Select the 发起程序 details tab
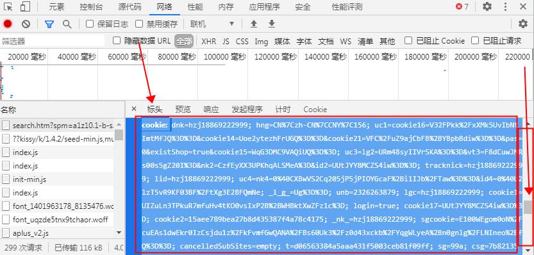This screenshot has height=255, width=534. (247, 110)
